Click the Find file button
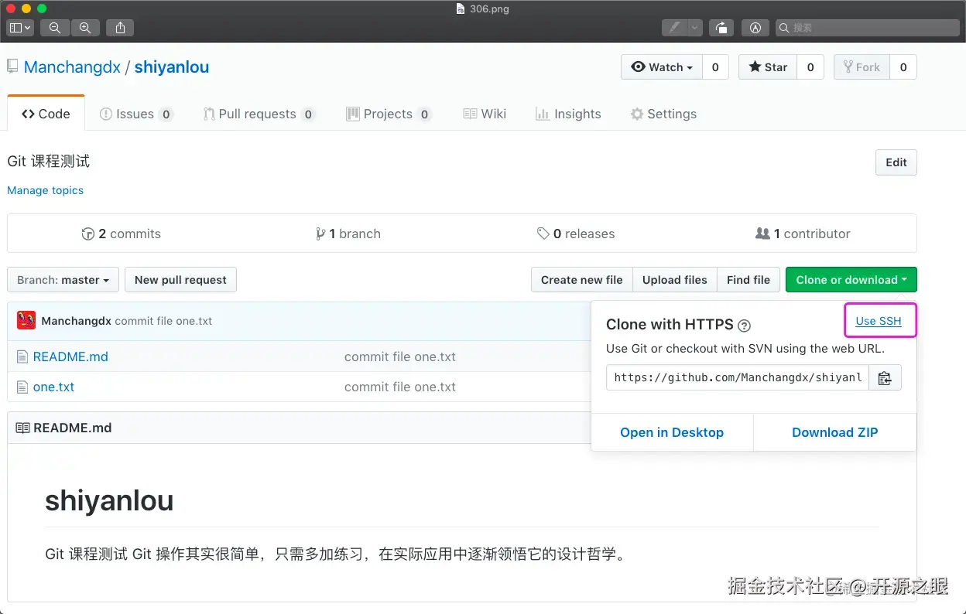This screenshot has width=966, height=614. (748, 280)
